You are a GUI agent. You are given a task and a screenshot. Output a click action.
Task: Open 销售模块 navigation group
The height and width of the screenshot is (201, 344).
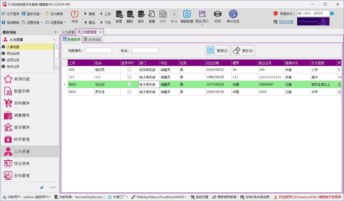pos(30,115)
